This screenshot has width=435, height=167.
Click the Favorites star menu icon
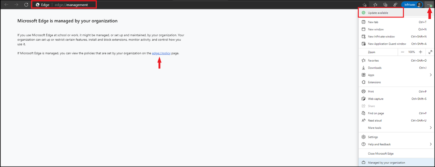[363, 60]
